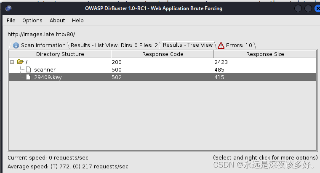Select the Results - Tree View tab
The image size is (320, 173).
pyautogui.click(x=187, y=45)
